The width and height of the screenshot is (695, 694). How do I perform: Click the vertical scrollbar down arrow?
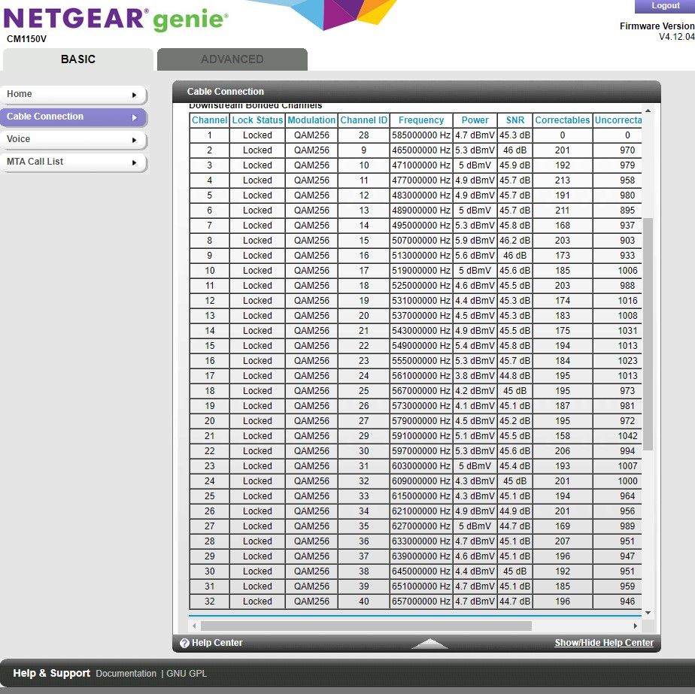pyautogui.click(x=648, y=614)
